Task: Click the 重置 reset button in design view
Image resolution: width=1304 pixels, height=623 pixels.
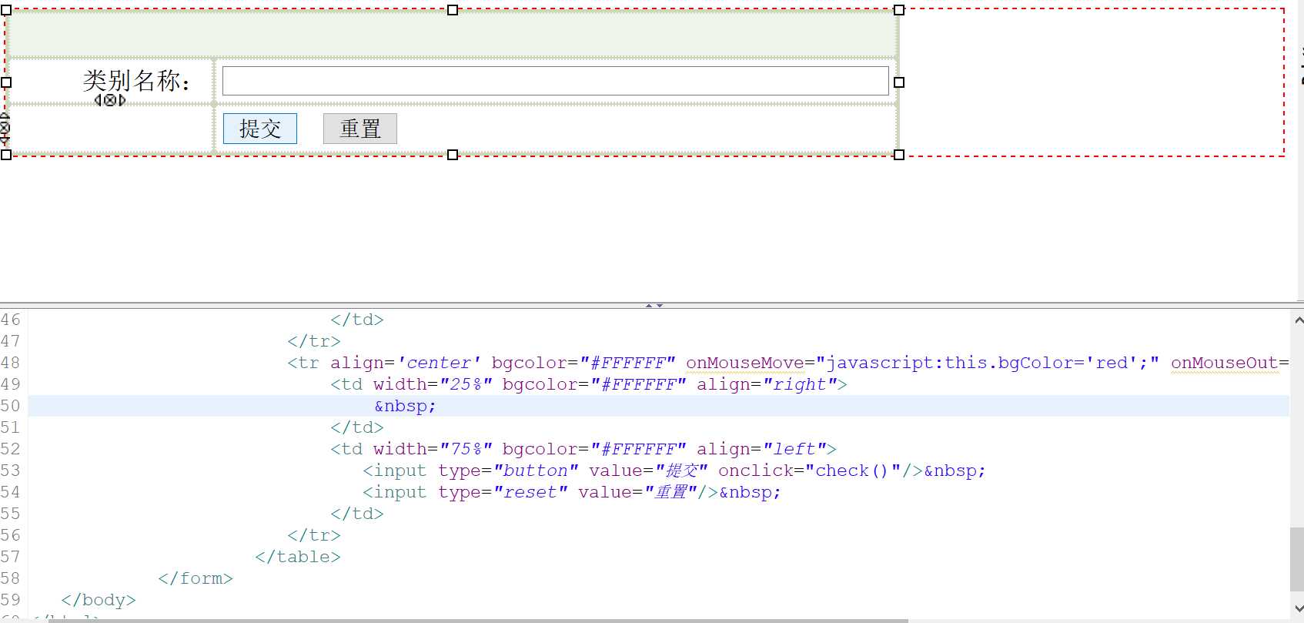Action: [360, 129]
